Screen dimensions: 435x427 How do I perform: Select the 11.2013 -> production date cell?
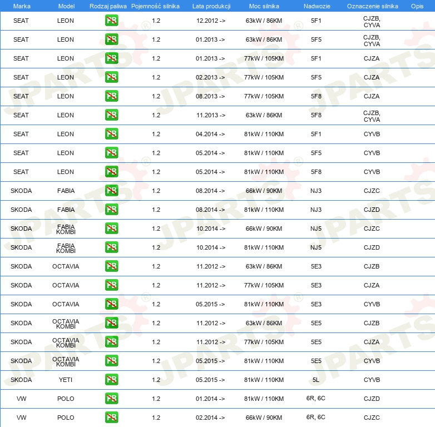pos(211,115)
